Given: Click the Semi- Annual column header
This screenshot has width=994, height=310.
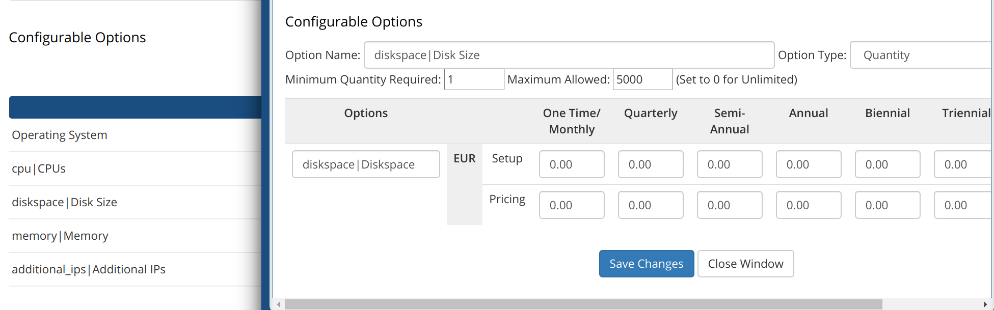Looking at the screenshot, I should 730,121.
